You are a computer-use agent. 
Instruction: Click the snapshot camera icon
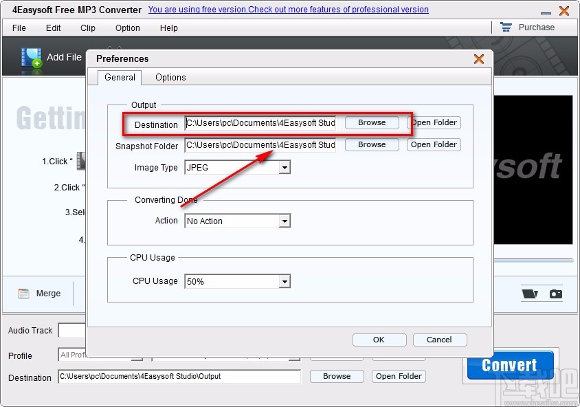[x=555, y=294]
